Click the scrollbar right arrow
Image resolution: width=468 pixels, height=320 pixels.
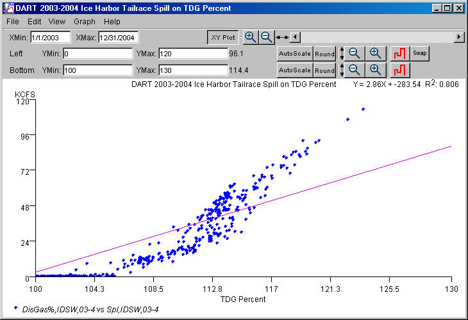pyautogui.click(x=459, y=37)
